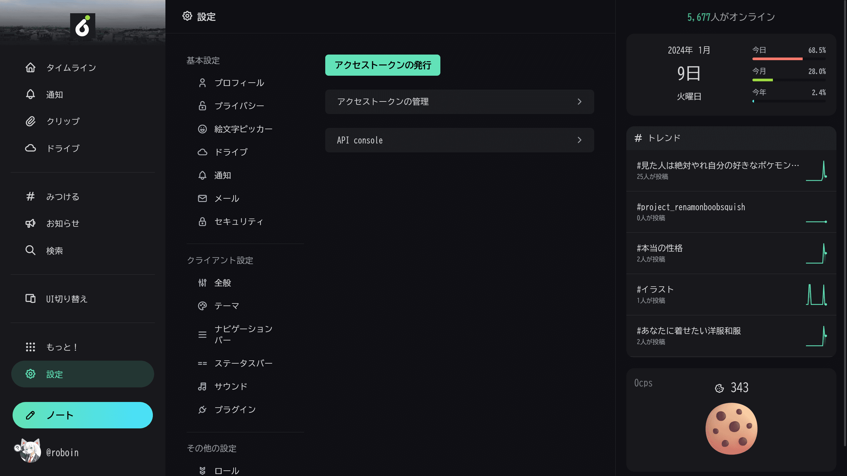Click the プライバシー open-lock icon
Image resolution: width=847 pixels, height=476 pixels.
(x=202, y=106)
